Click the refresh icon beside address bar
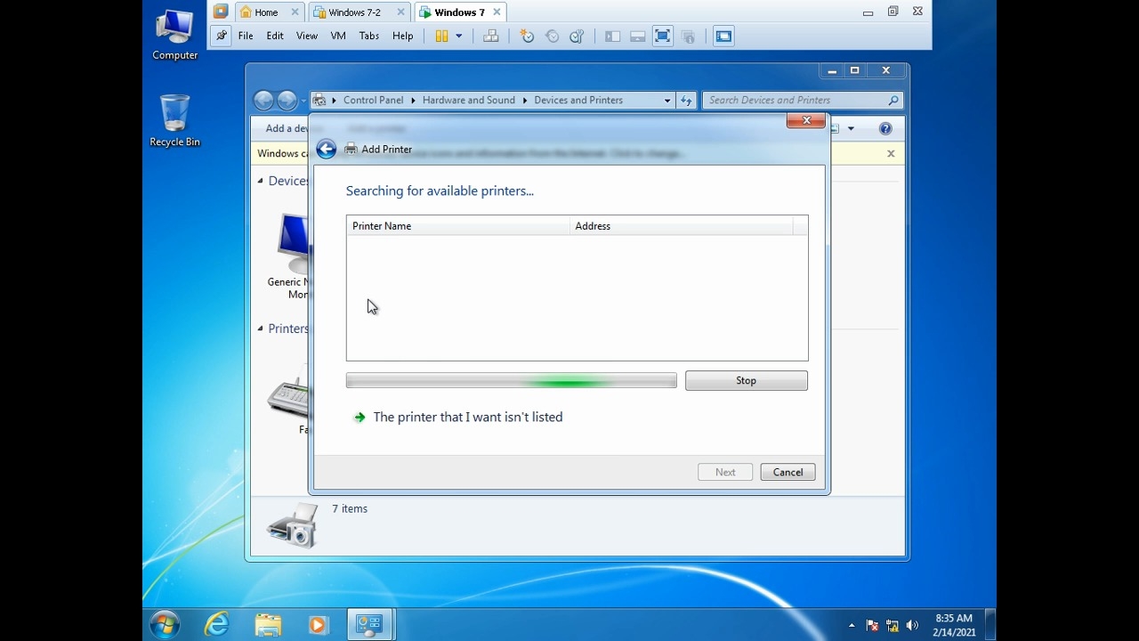Image resolution: width=1139 pixels, height=641 pixels. coord(686,101)
